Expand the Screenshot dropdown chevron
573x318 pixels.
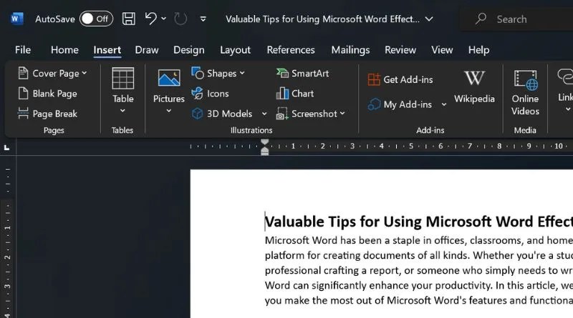342,114
